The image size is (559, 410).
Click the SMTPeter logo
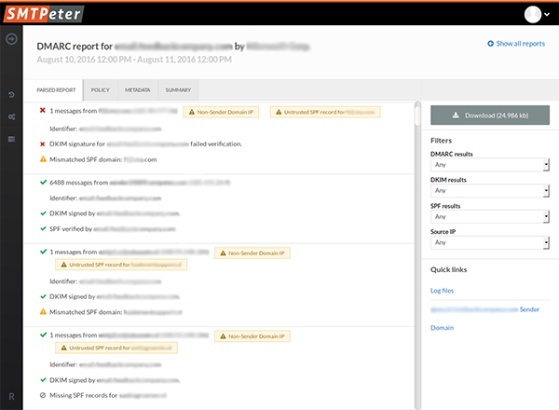[44, 14]
